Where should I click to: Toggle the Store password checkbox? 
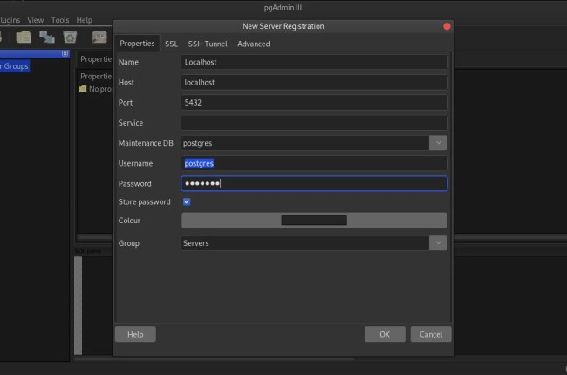click(x=187, y=201)
